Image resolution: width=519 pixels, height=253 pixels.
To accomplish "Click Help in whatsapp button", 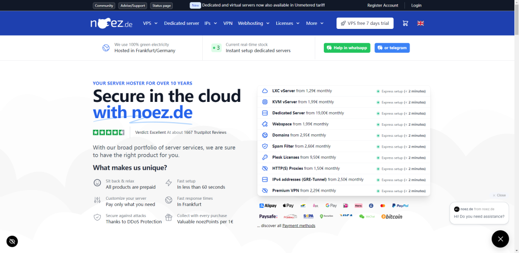I will (x=347, y=48).
